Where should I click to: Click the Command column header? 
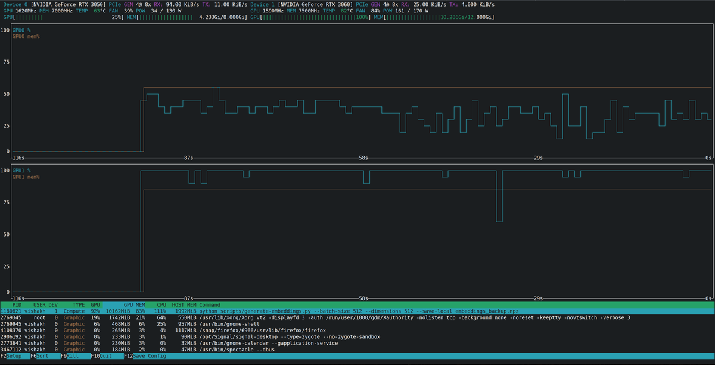pyautogui.click(x=210, y=304)
